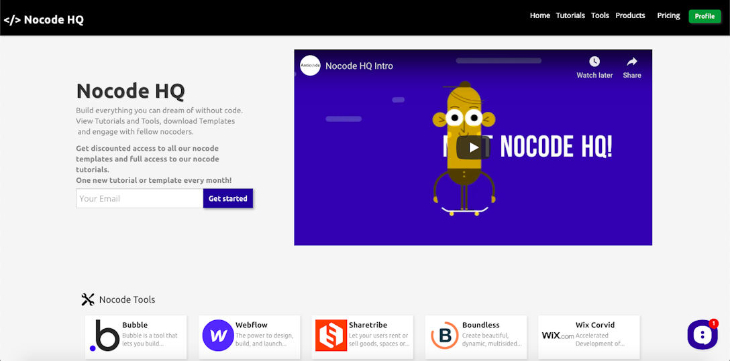Click the Nocode HQ channel avatar
Screen dimensions: 730x361
tap(310, 66)
